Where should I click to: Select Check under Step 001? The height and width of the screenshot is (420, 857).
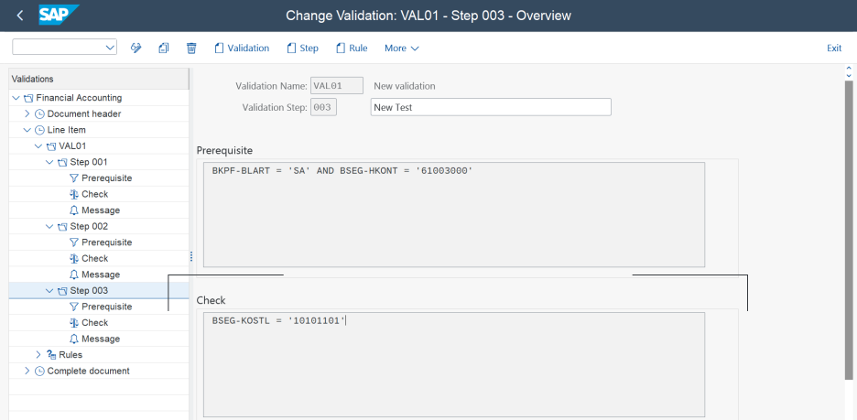(94, 194)
